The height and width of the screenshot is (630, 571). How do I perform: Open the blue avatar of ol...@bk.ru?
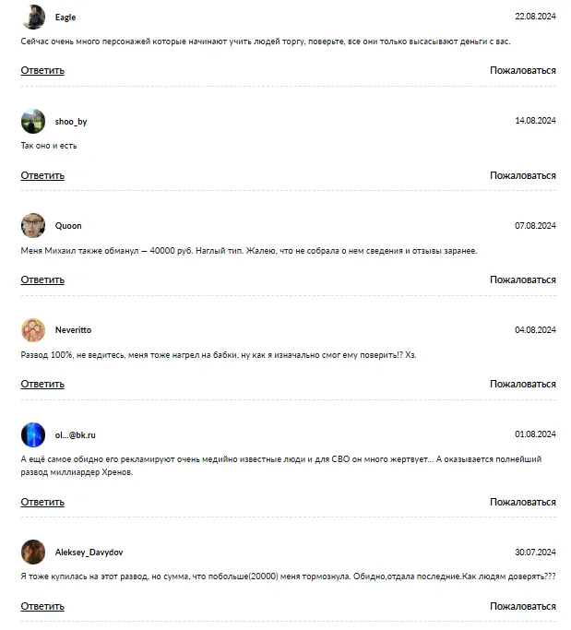33,434
